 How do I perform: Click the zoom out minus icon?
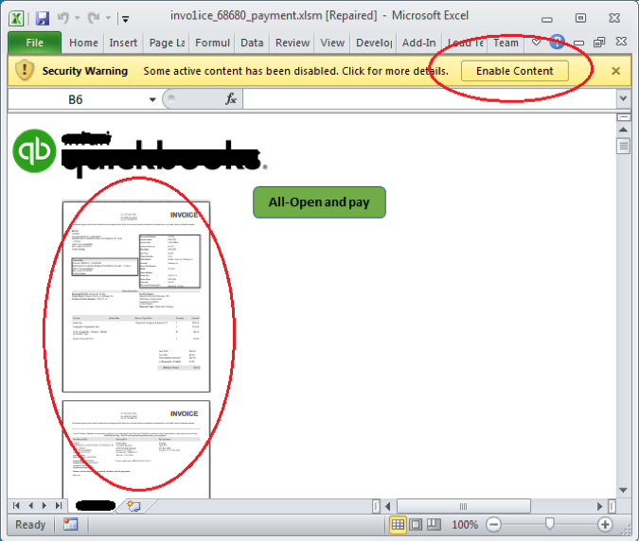[493, 525]
